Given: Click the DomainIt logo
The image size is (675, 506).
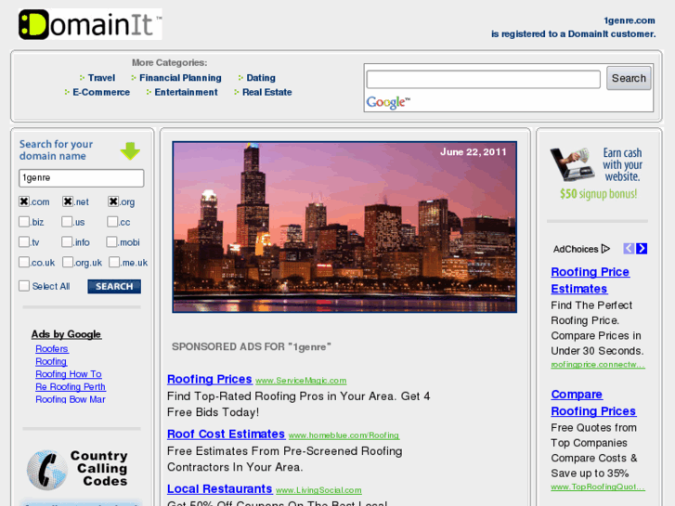Looking at the screenshot, I should coord(90,24).
